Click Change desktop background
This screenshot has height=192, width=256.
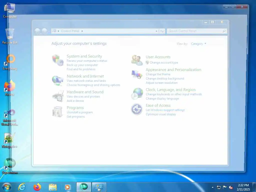click(x=165, y=78)
